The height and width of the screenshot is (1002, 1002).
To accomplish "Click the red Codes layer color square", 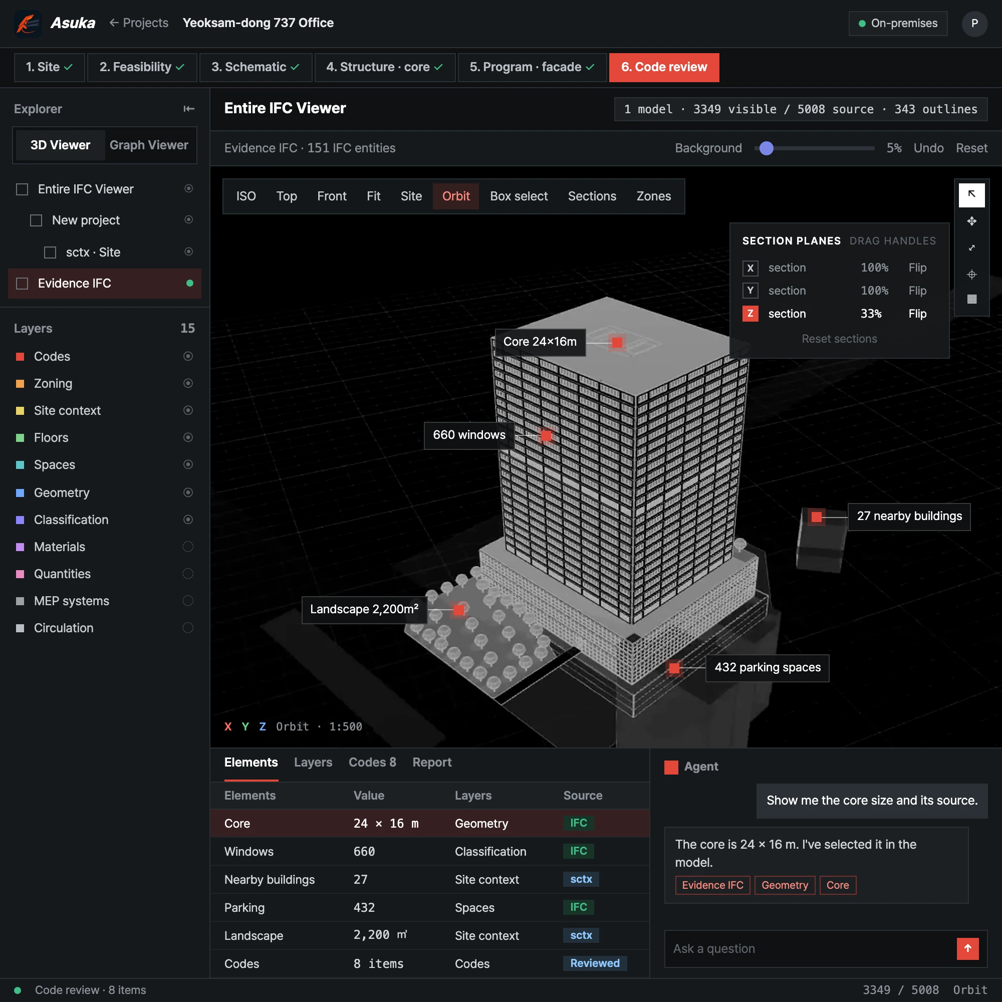I will point(20,356).
